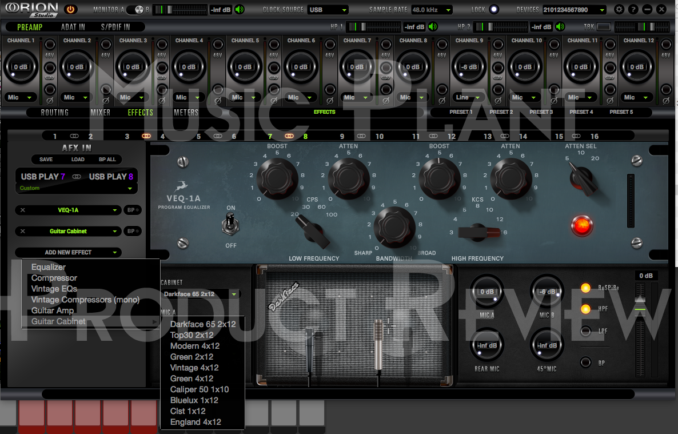
Task: Click the stereo link icon between 15 and 16
Action: [576, 136]
